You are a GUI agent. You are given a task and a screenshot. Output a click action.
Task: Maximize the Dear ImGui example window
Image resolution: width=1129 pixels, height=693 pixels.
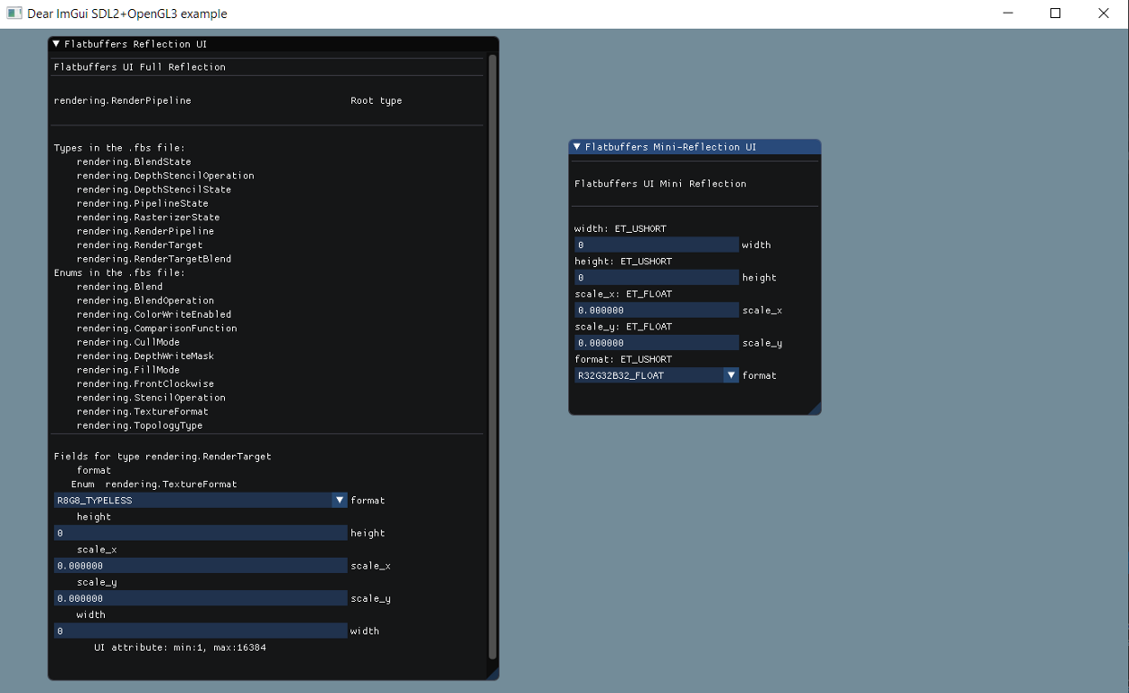pos(1055,14)
